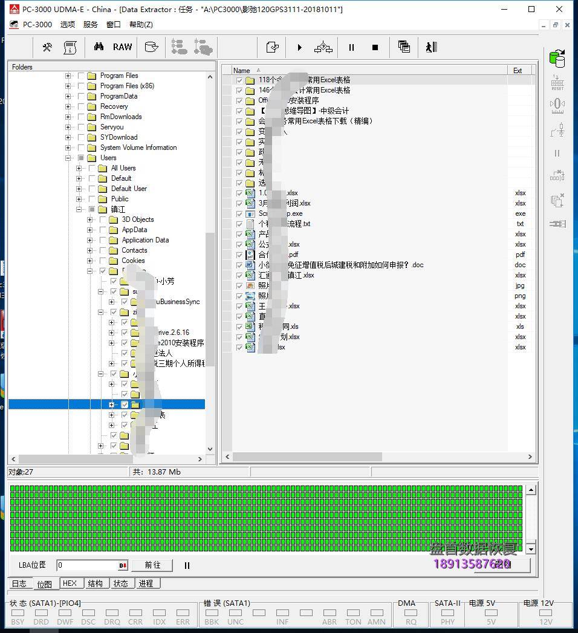
Task: Click the decision flowchart toolbar icon
Action: 323,47
